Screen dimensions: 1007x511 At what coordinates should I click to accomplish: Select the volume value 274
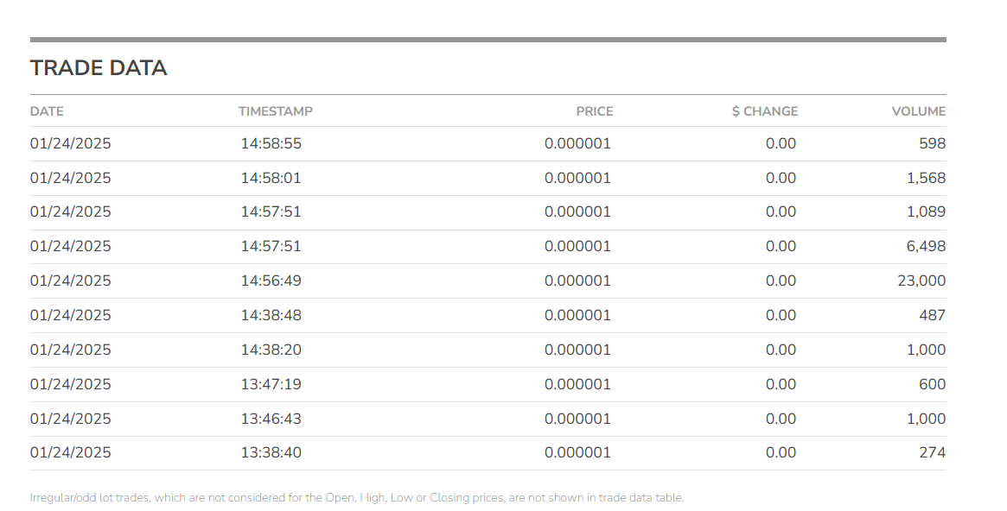932,452
